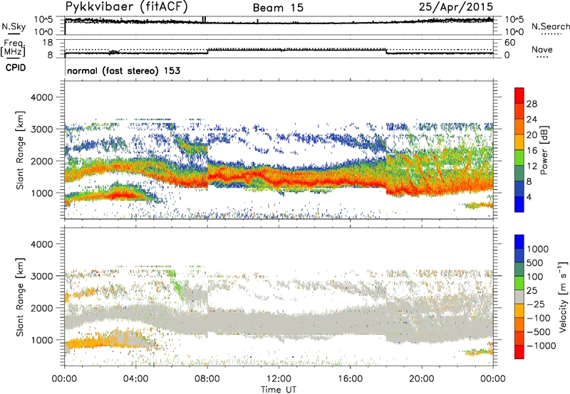Image resolution: width=570 pixels, height=394 pixels.
Task: Click the "normal (fast stereo) 153" text
Action: pos(123,70)
